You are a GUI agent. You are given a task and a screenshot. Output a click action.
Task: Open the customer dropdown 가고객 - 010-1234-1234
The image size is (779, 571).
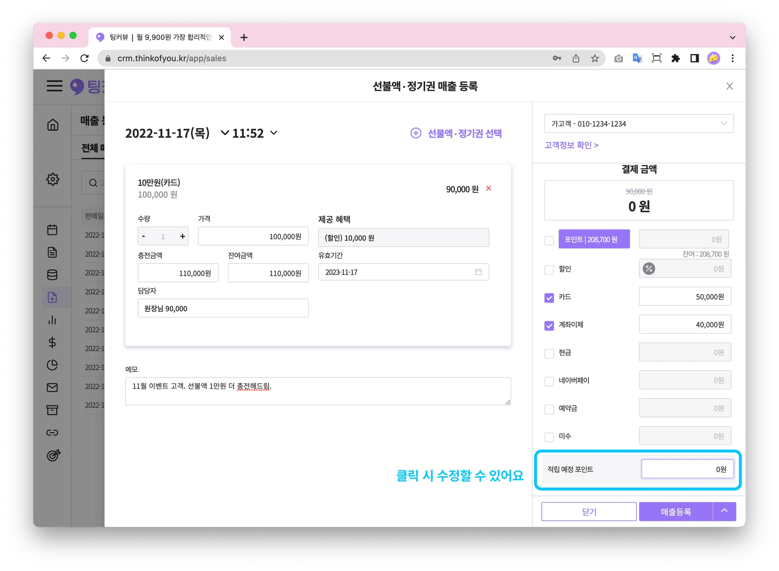pos(639,124)
